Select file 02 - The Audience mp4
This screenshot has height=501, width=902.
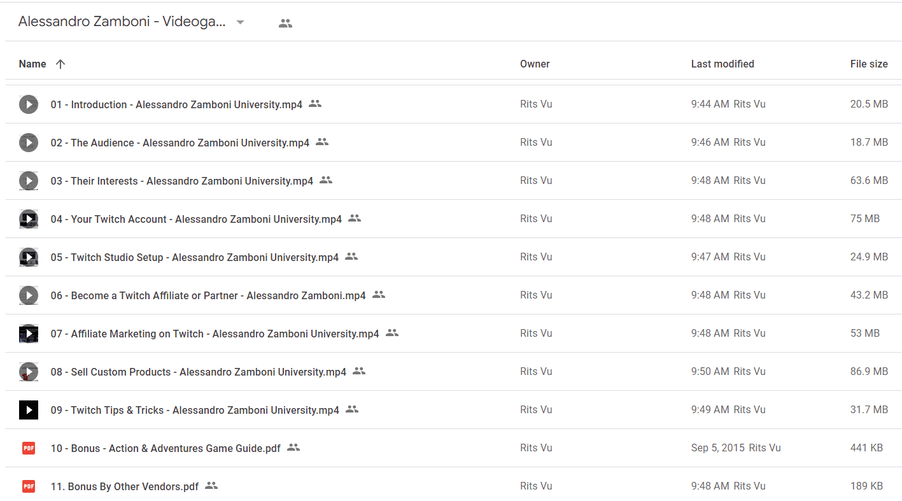click(180, 143)
